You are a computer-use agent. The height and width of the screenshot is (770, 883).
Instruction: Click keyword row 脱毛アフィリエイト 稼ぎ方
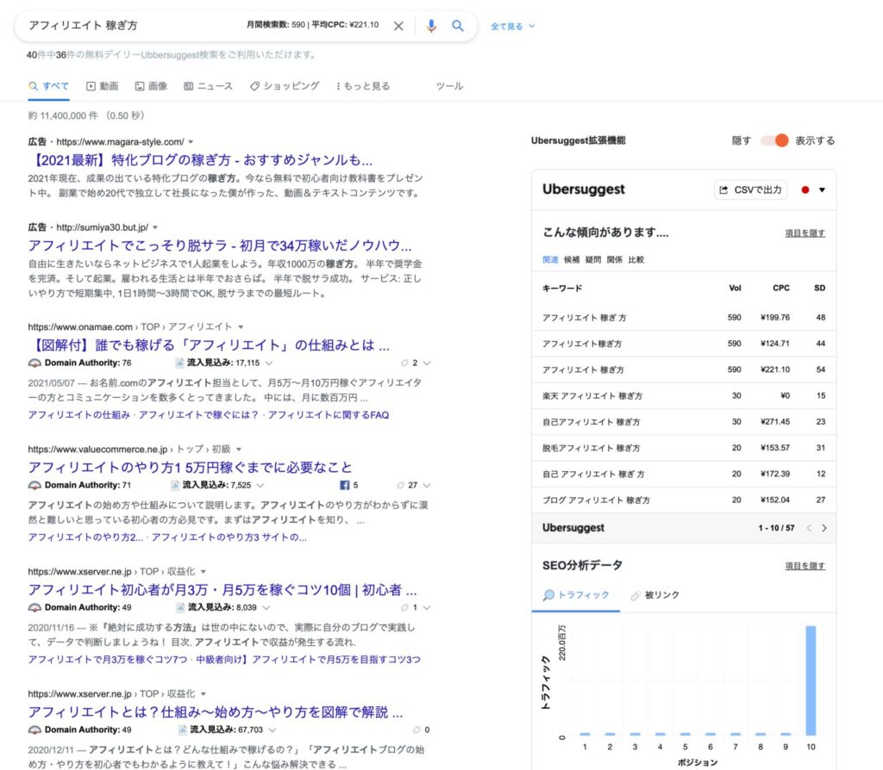click(x=684, y=448)
